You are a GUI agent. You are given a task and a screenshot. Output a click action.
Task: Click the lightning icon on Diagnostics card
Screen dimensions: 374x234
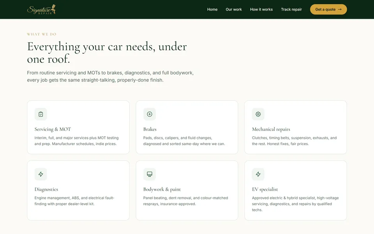(x=41, y=174)
